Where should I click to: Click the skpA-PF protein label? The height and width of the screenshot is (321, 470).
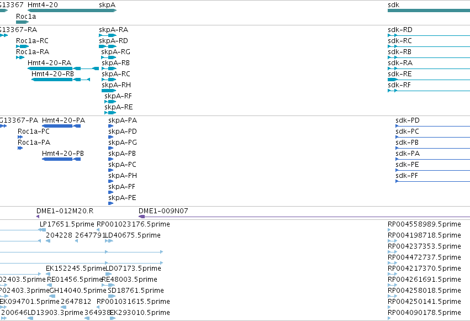click(122, 187)
